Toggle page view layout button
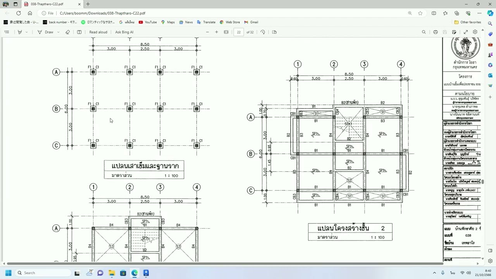This screenshot has width=496, height=279. tap(79, 32)
